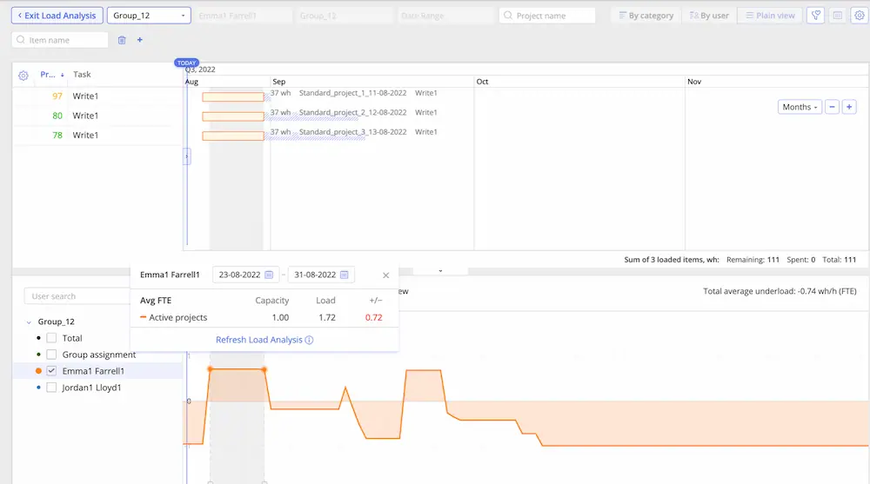This screenshot has height=484, width=870.
Task: Uncheck Emma1 Farrell1 checkbox
Action: (52, 371)
